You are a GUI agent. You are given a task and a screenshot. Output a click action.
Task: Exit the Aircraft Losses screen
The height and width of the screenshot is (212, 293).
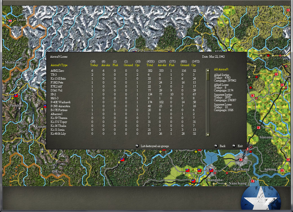pyautogui.click(x=237, y=146)
